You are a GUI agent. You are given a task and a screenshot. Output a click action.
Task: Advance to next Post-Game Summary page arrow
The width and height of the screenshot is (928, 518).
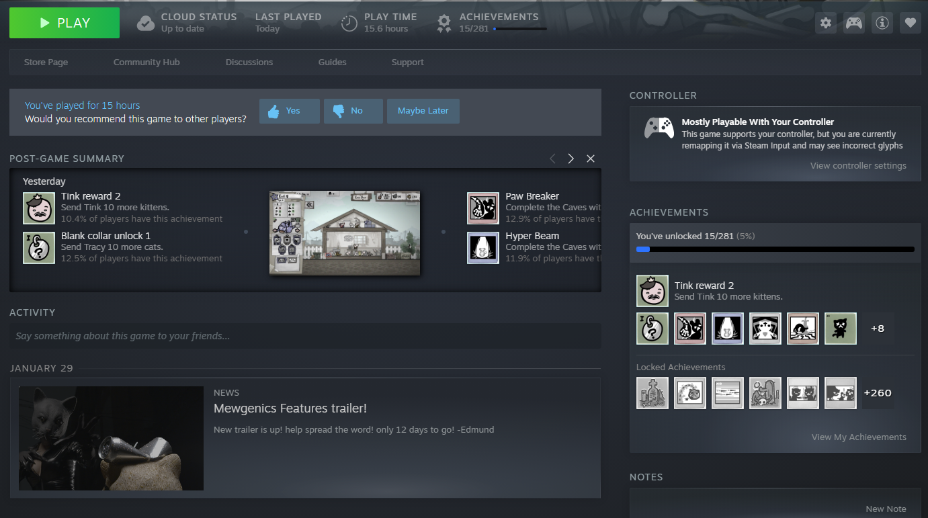click(x=571, y=159)
